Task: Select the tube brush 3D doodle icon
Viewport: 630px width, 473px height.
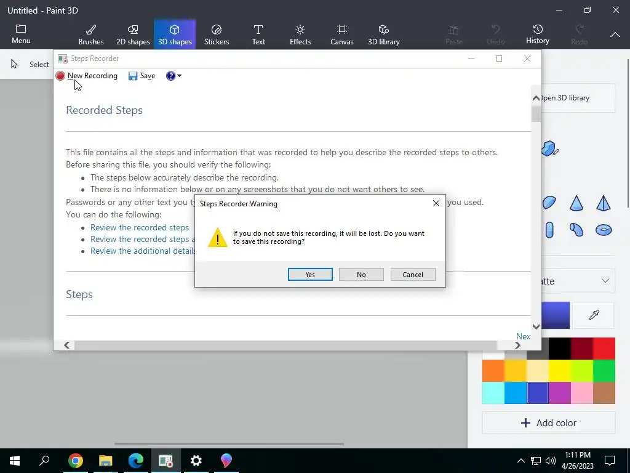Action: coord(550,148)
